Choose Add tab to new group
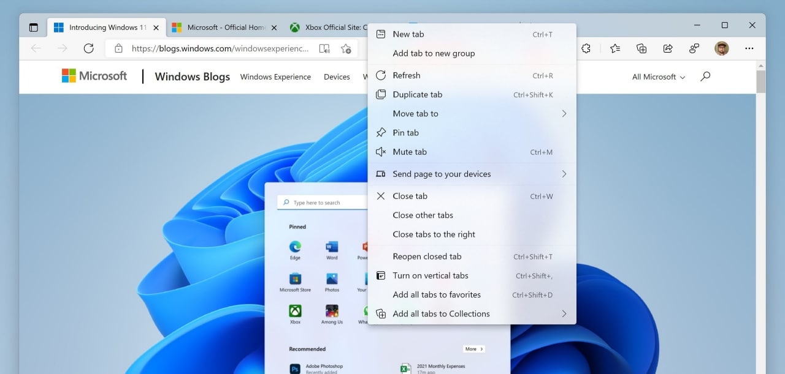Viewport: 785px width, 374px height. (x=472, y=53)
